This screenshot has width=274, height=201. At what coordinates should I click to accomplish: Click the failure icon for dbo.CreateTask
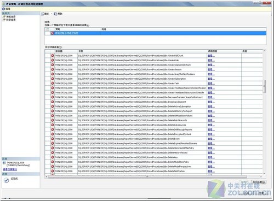click(53, 83)
